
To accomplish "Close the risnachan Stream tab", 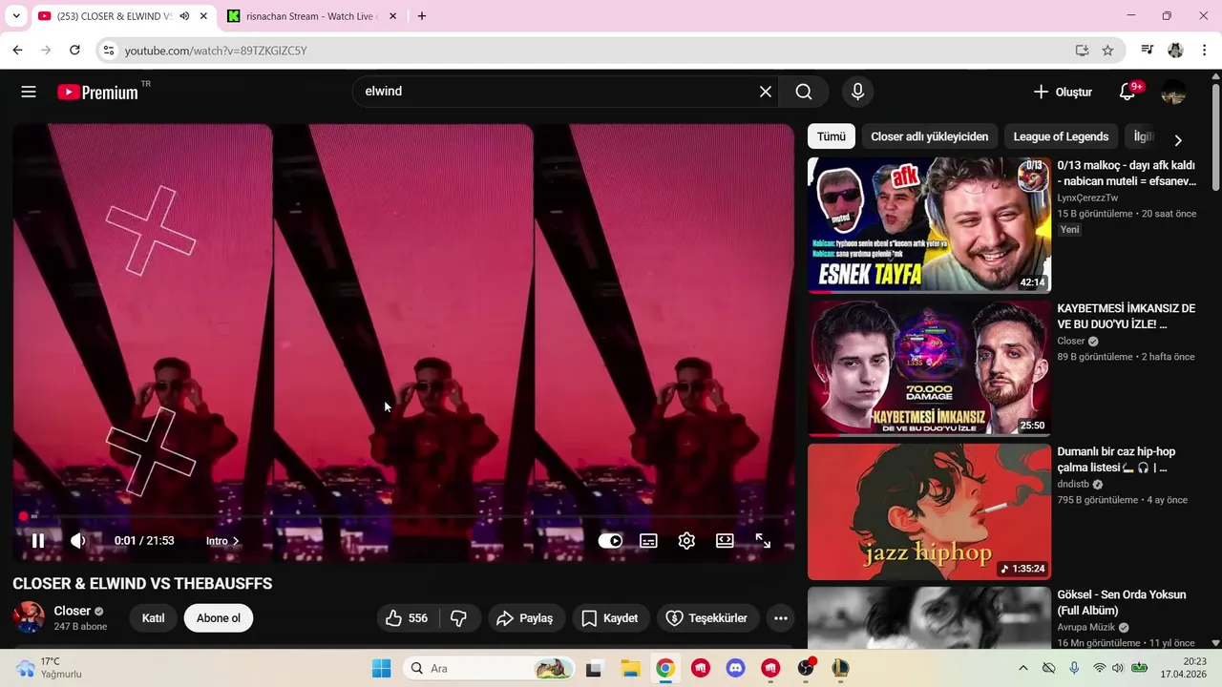I will tap(391, 16).
